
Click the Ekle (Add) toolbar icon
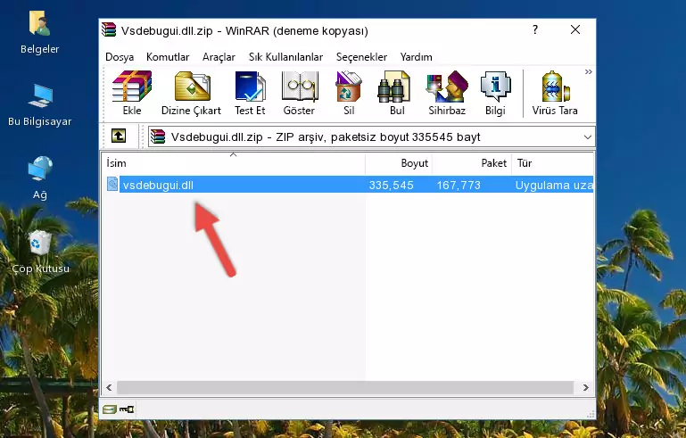pos(132,93)
